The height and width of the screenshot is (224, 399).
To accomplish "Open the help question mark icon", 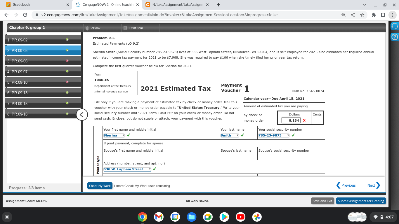I will [395, 37].
